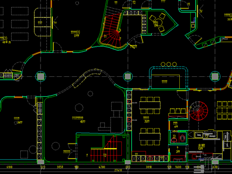The image size is (232, 174).
Task: Click the 48平方 area label
Action: [7, 42]
